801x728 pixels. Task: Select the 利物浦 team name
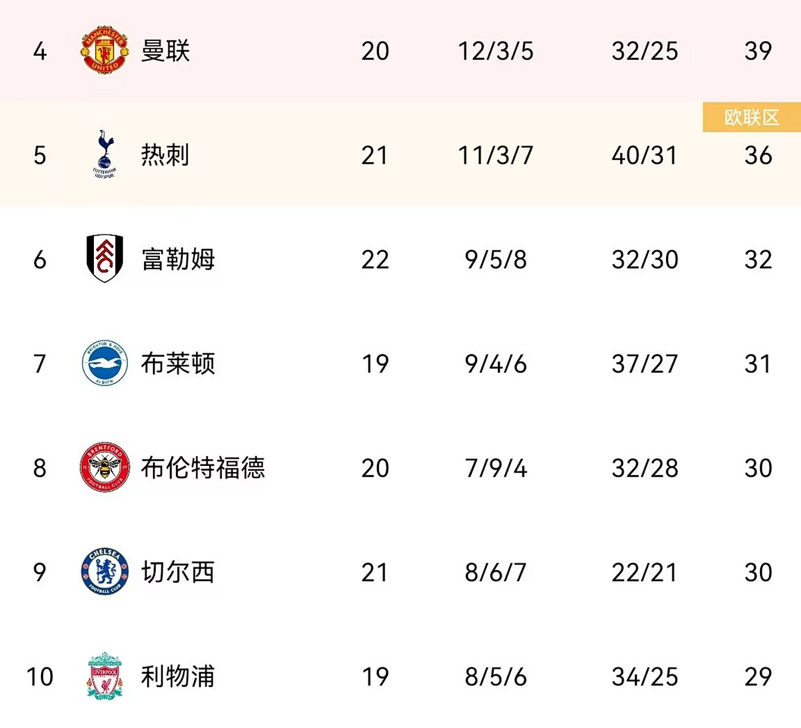pos(178,676)
